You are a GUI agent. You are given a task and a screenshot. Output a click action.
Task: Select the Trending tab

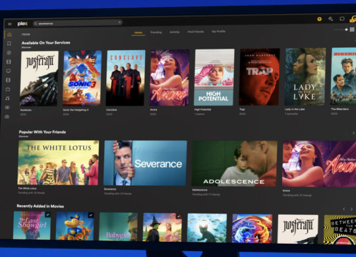click(x=156, y=32)
